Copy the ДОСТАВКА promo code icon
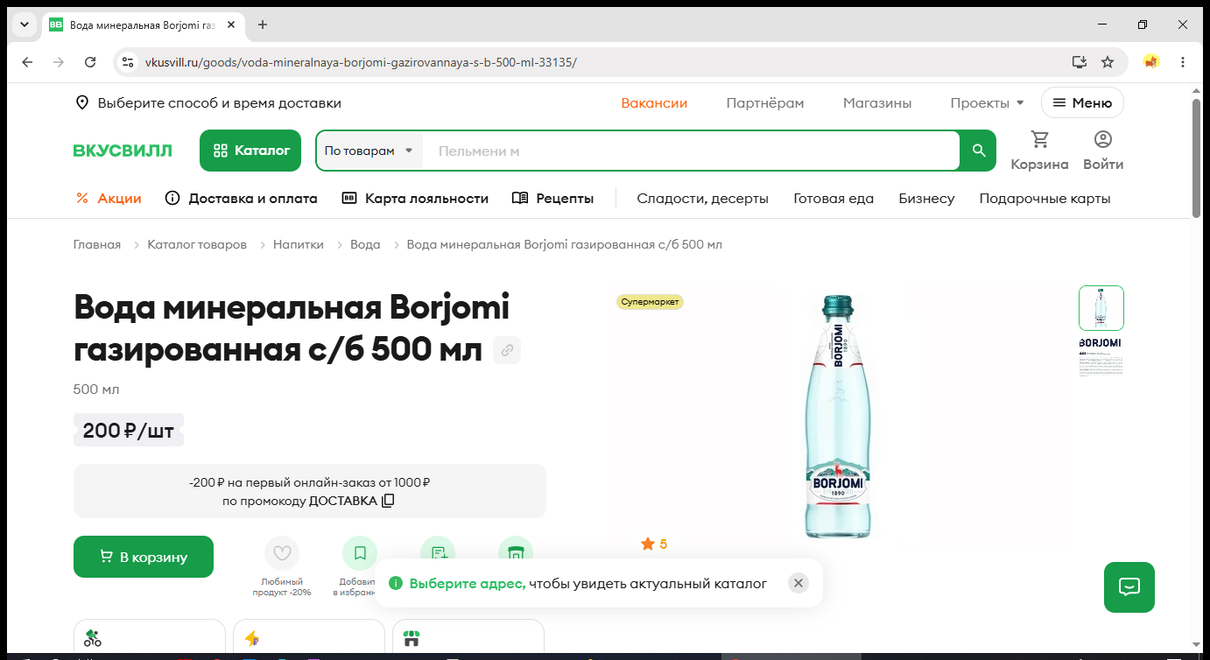The image size is (1210, 660). click(388, 501)
